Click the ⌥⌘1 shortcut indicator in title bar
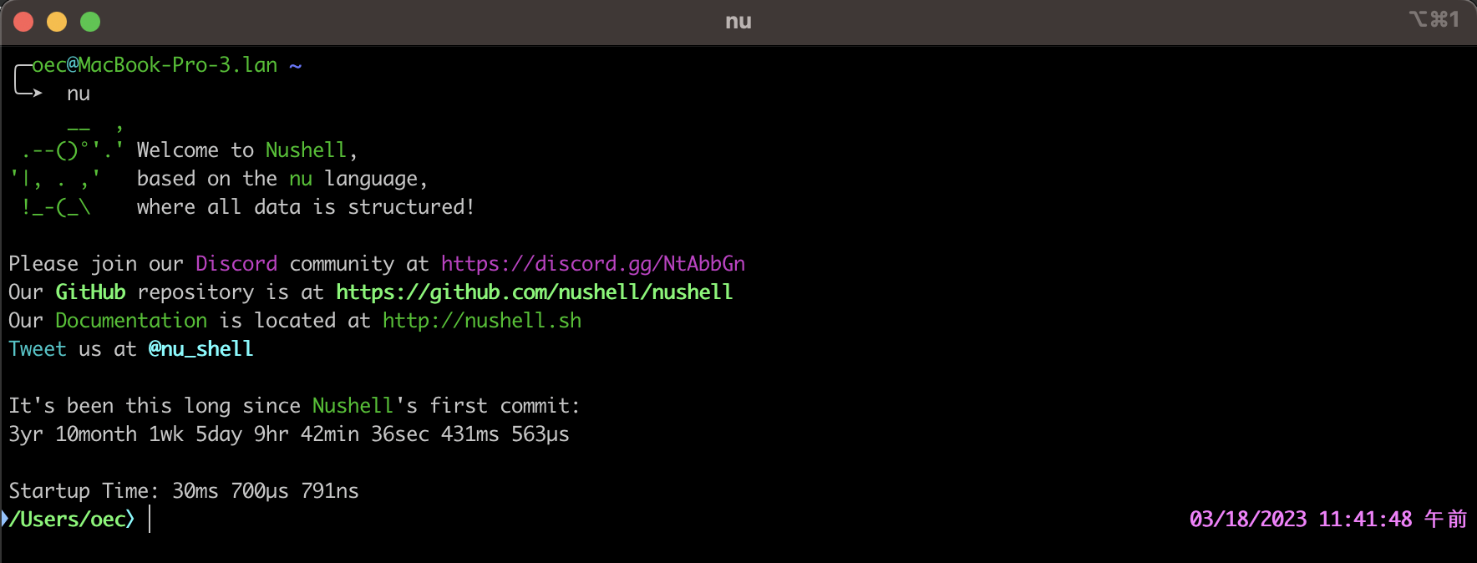Viewport: 1477px width, 563px height. click(1434, 19)
